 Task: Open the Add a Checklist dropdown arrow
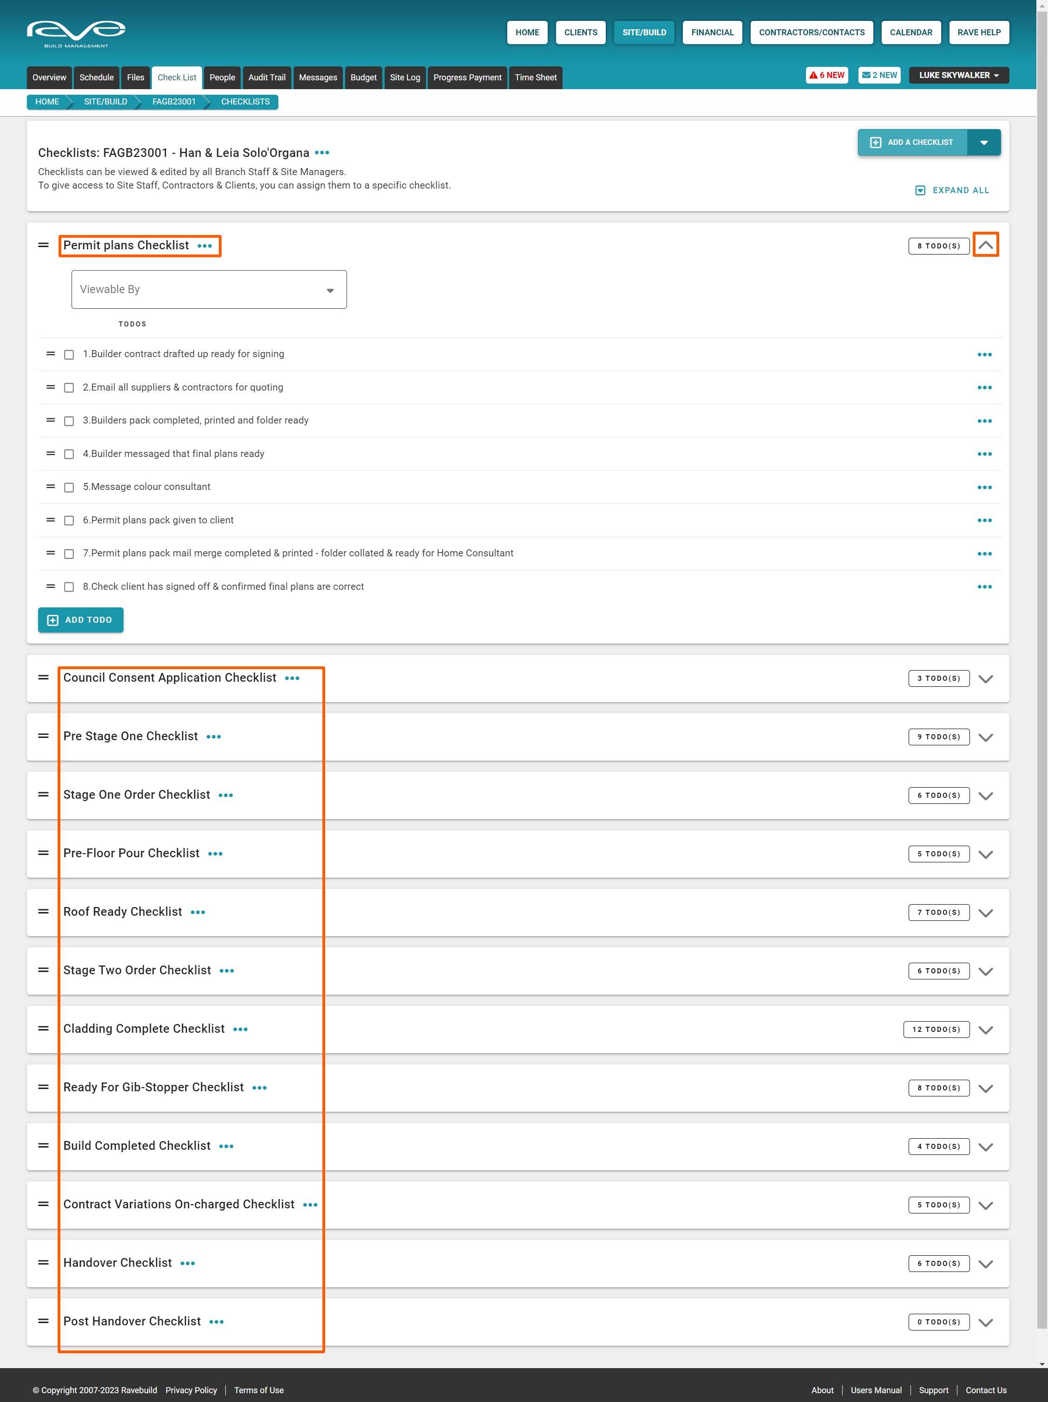(x=983, y=143)
